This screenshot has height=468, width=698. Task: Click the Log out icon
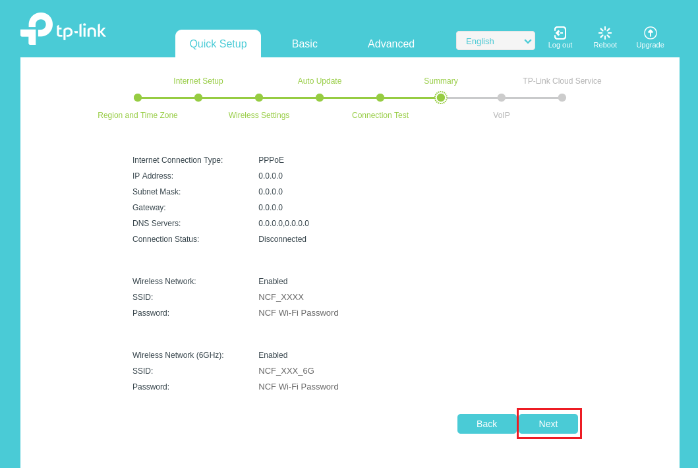point(560,33)
